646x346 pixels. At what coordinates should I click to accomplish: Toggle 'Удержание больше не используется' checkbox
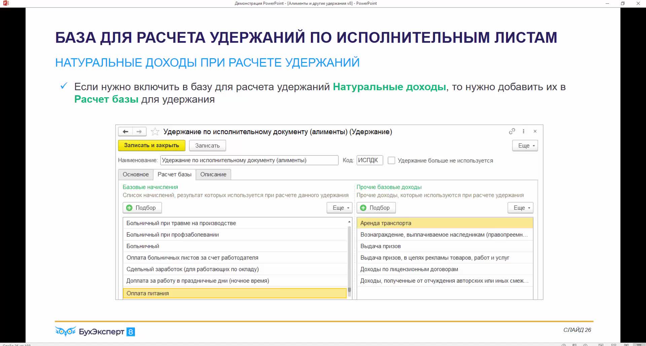point(391,161)
